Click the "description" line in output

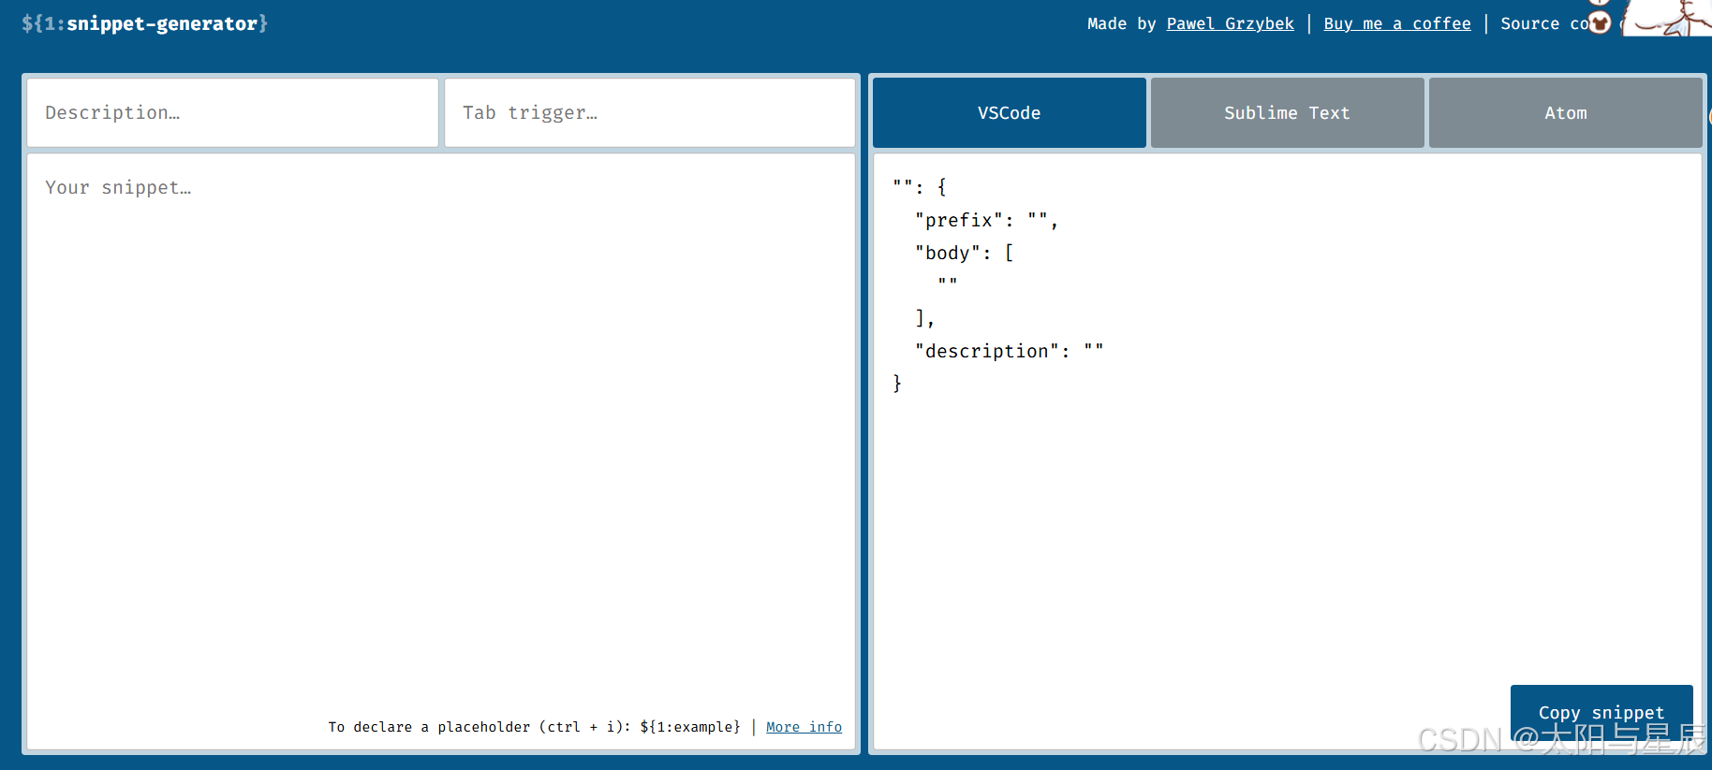point(1009,351)
